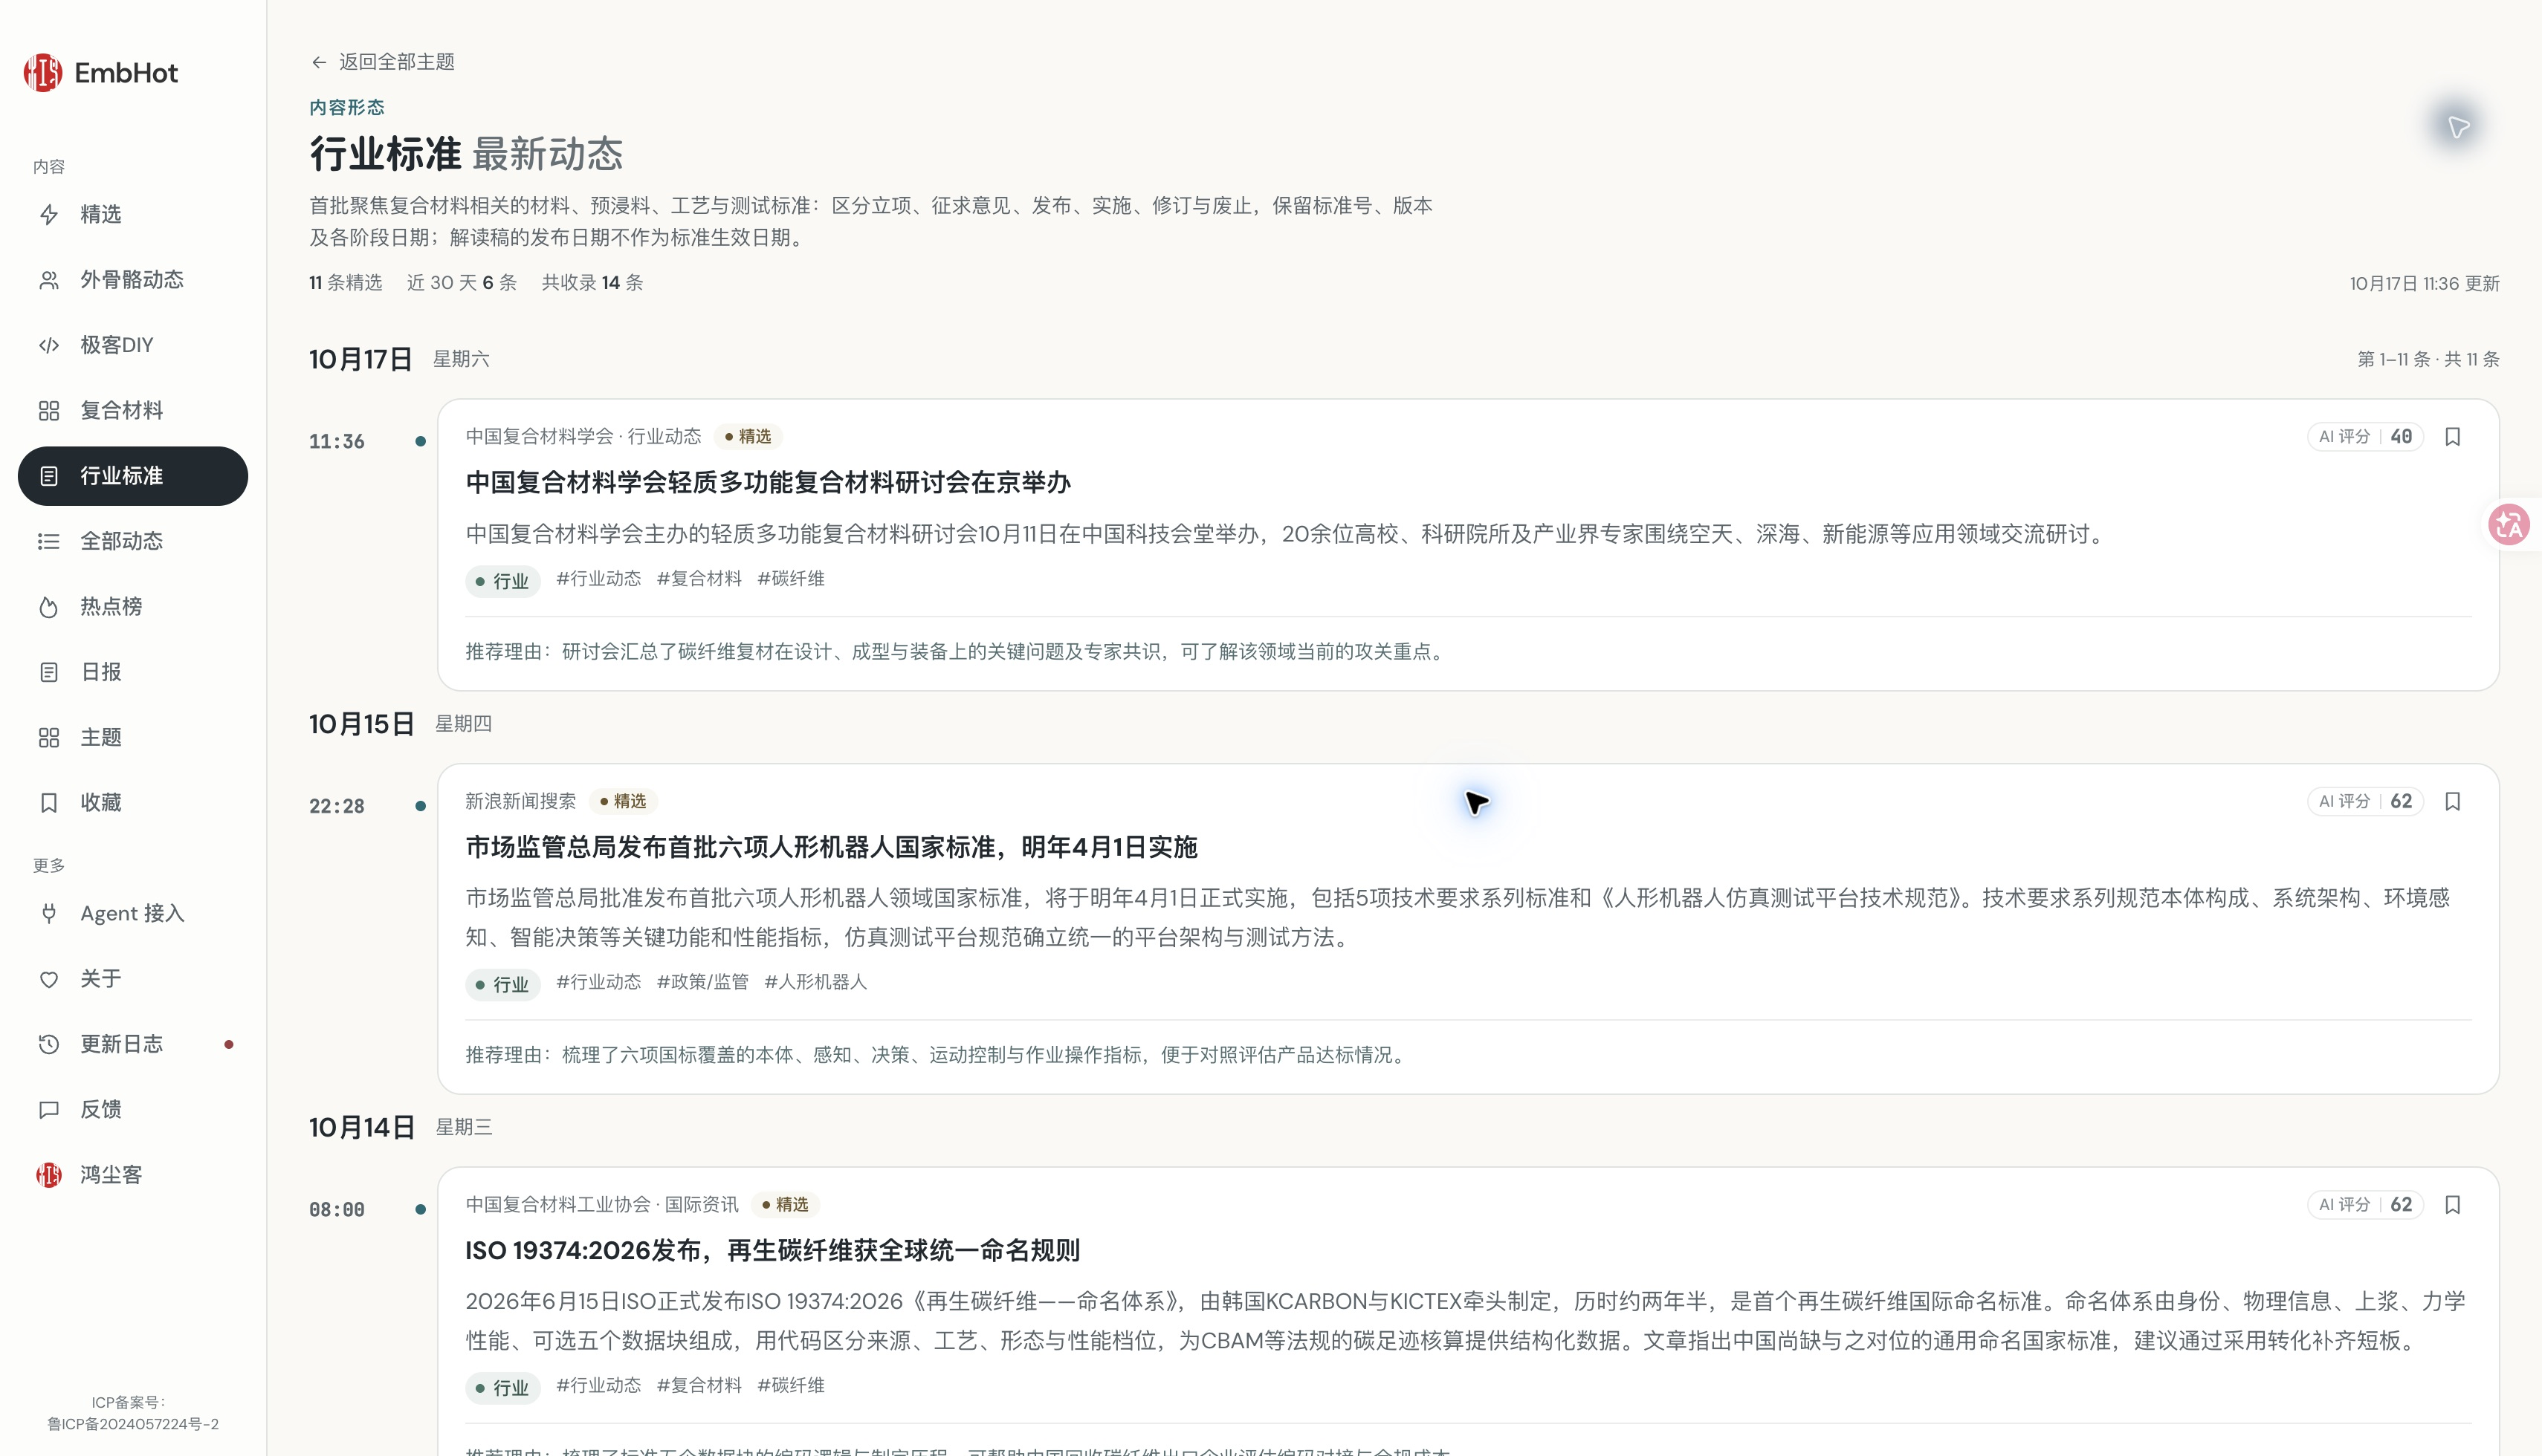Click the 10月14日 date heading
The width and height of the screenshot is (2542, 1456).
pos(361,1128)
